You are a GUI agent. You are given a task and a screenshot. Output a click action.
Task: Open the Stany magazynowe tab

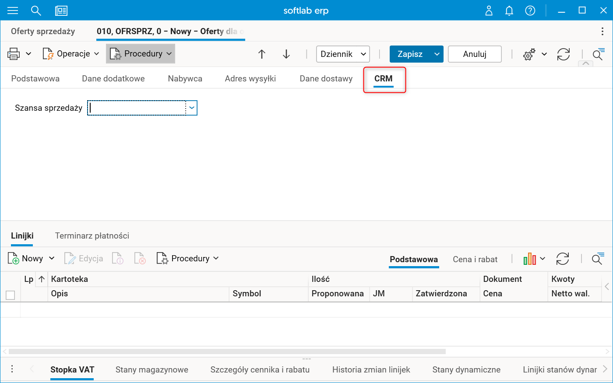point(152,370)
